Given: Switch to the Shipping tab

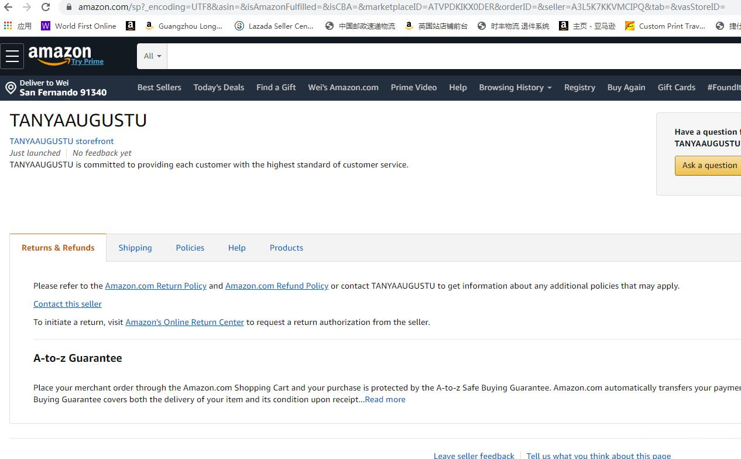Looking at the screenshot, I should [x=135, y=248].
